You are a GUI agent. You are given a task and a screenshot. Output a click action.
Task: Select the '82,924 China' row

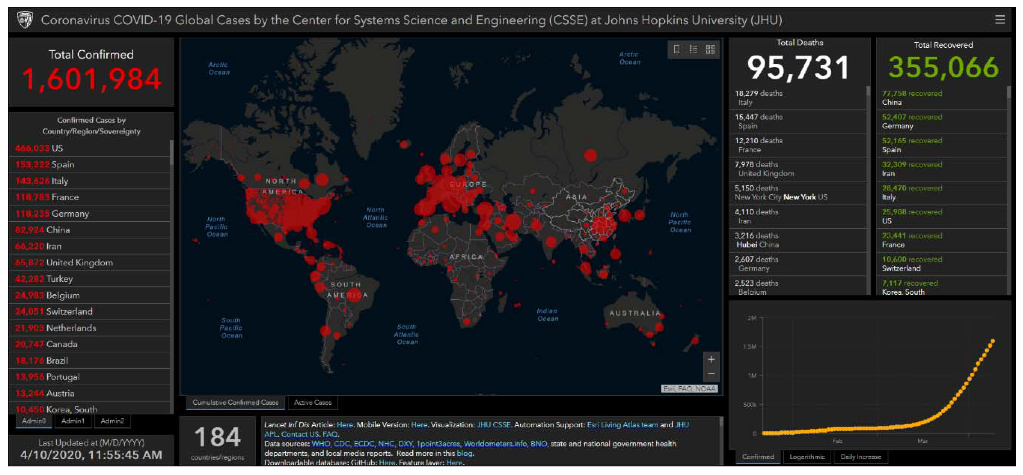click(x=90, y=230)
